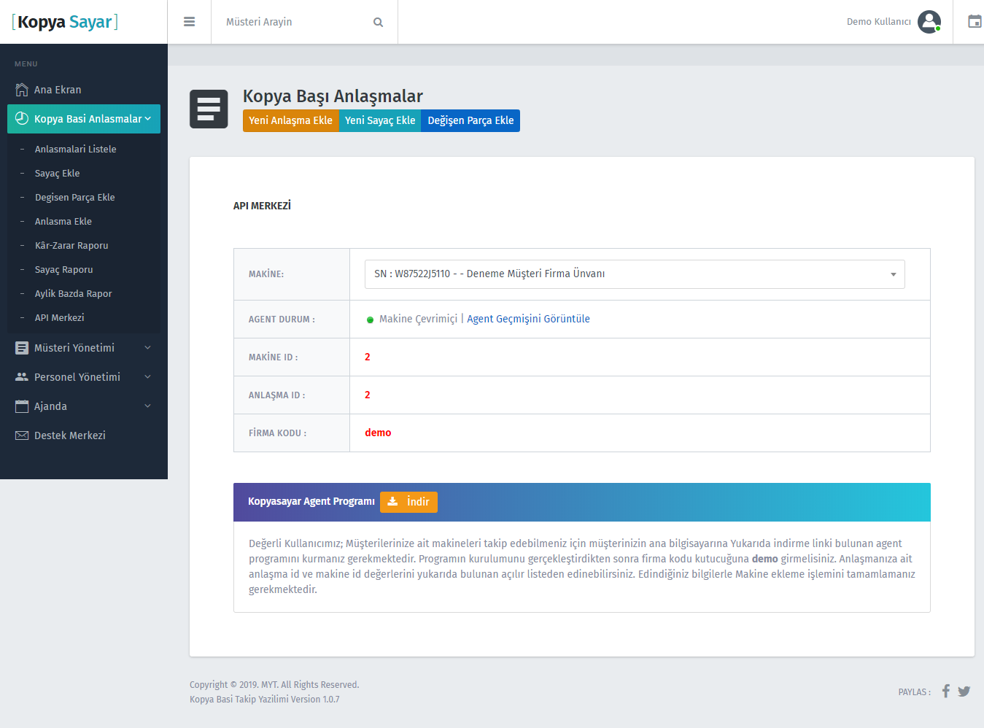Expand the Ajanda sidebar menu

click(x=84, y=406)
